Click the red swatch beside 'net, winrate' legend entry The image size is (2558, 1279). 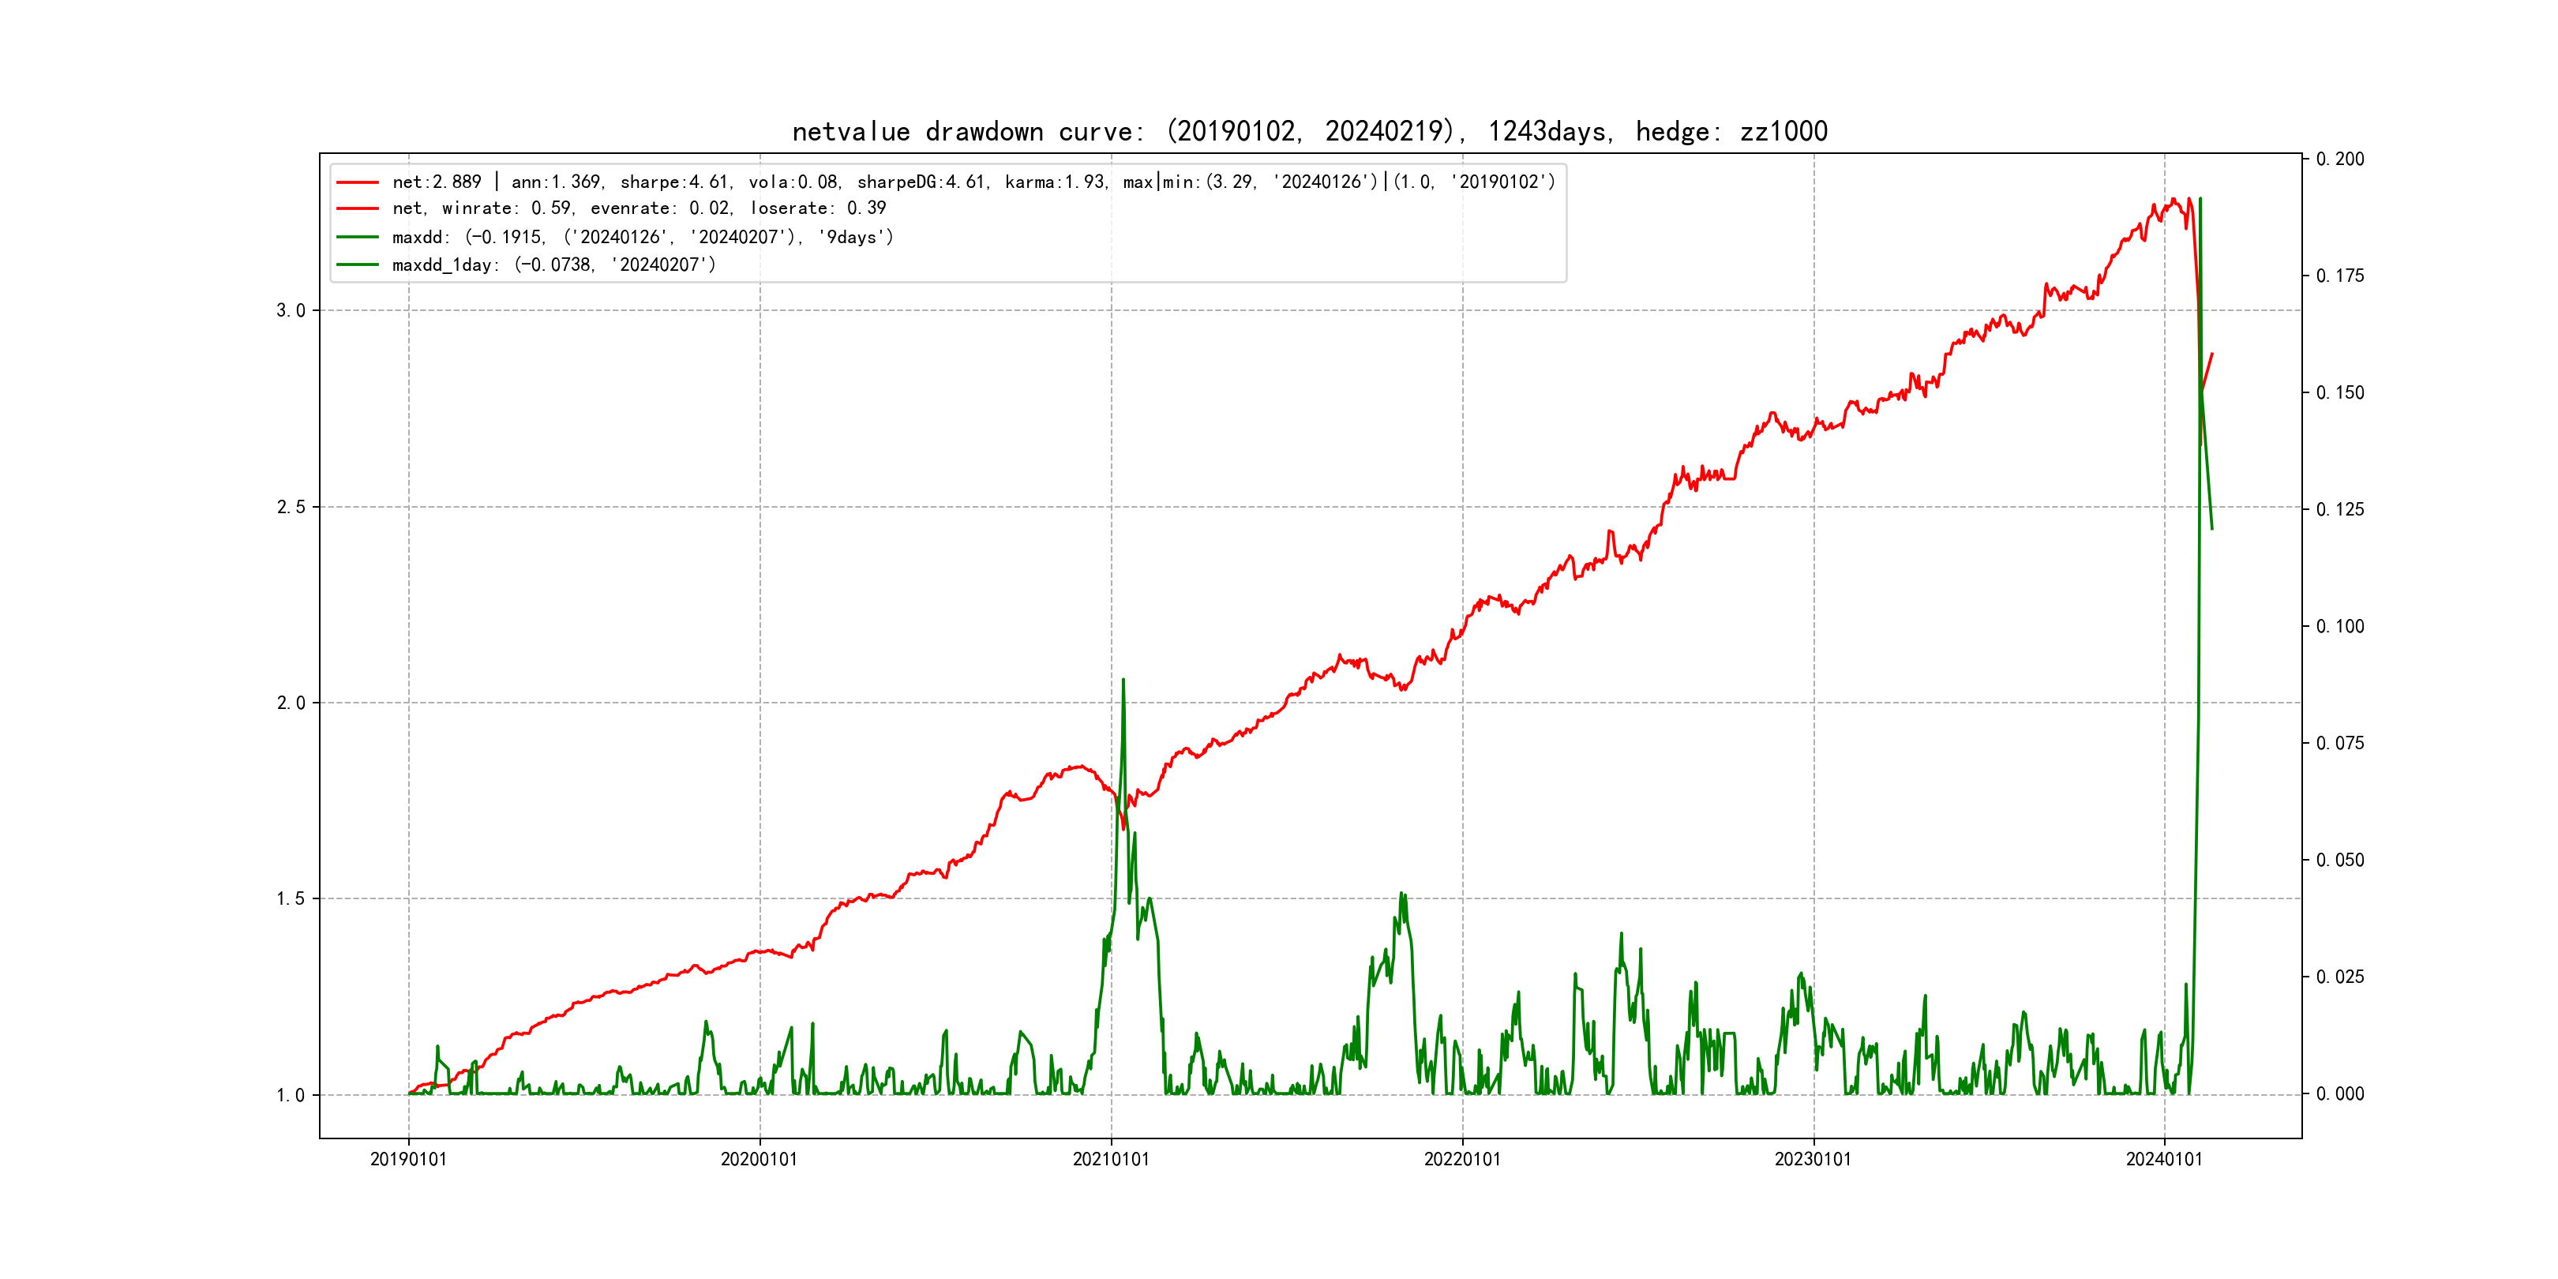click(x=358, y=208)
